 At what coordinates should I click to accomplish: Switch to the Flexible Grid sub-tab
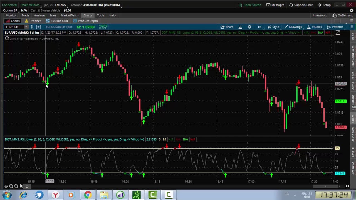(57, 21)
